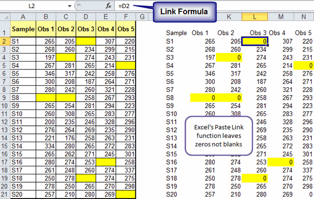The height and width of the screenshot is (199, 314).
Task: Select cell A21 containing S20
Action: (x=22, y=194)
